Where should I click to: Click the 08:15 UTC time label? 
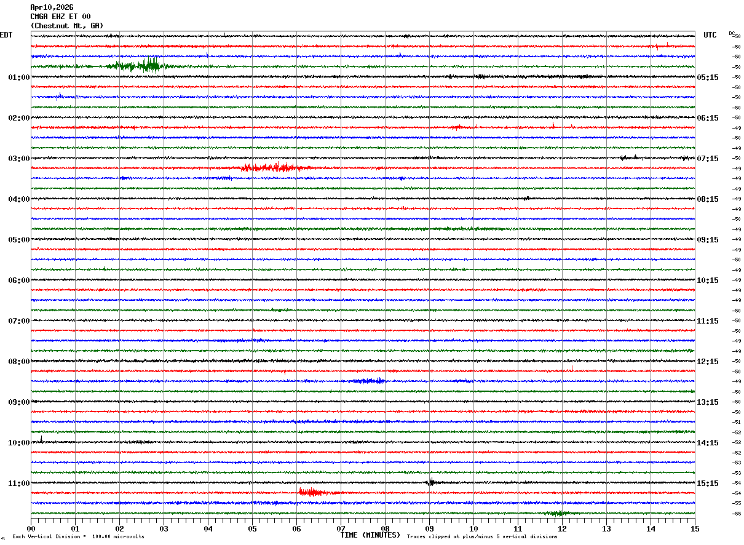(x=708, y=199)
